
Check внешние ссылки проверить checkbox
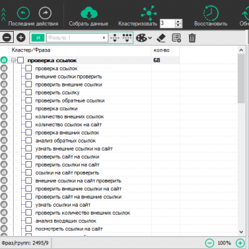(x=29, y=77)
